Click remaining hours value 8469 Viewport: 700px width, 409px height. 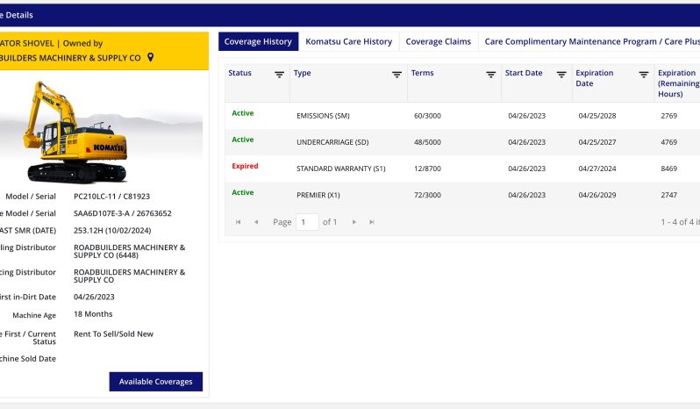click(x=668, y=169)
